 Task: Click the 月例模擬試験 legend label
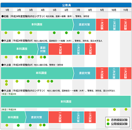(x=119, y=120)
